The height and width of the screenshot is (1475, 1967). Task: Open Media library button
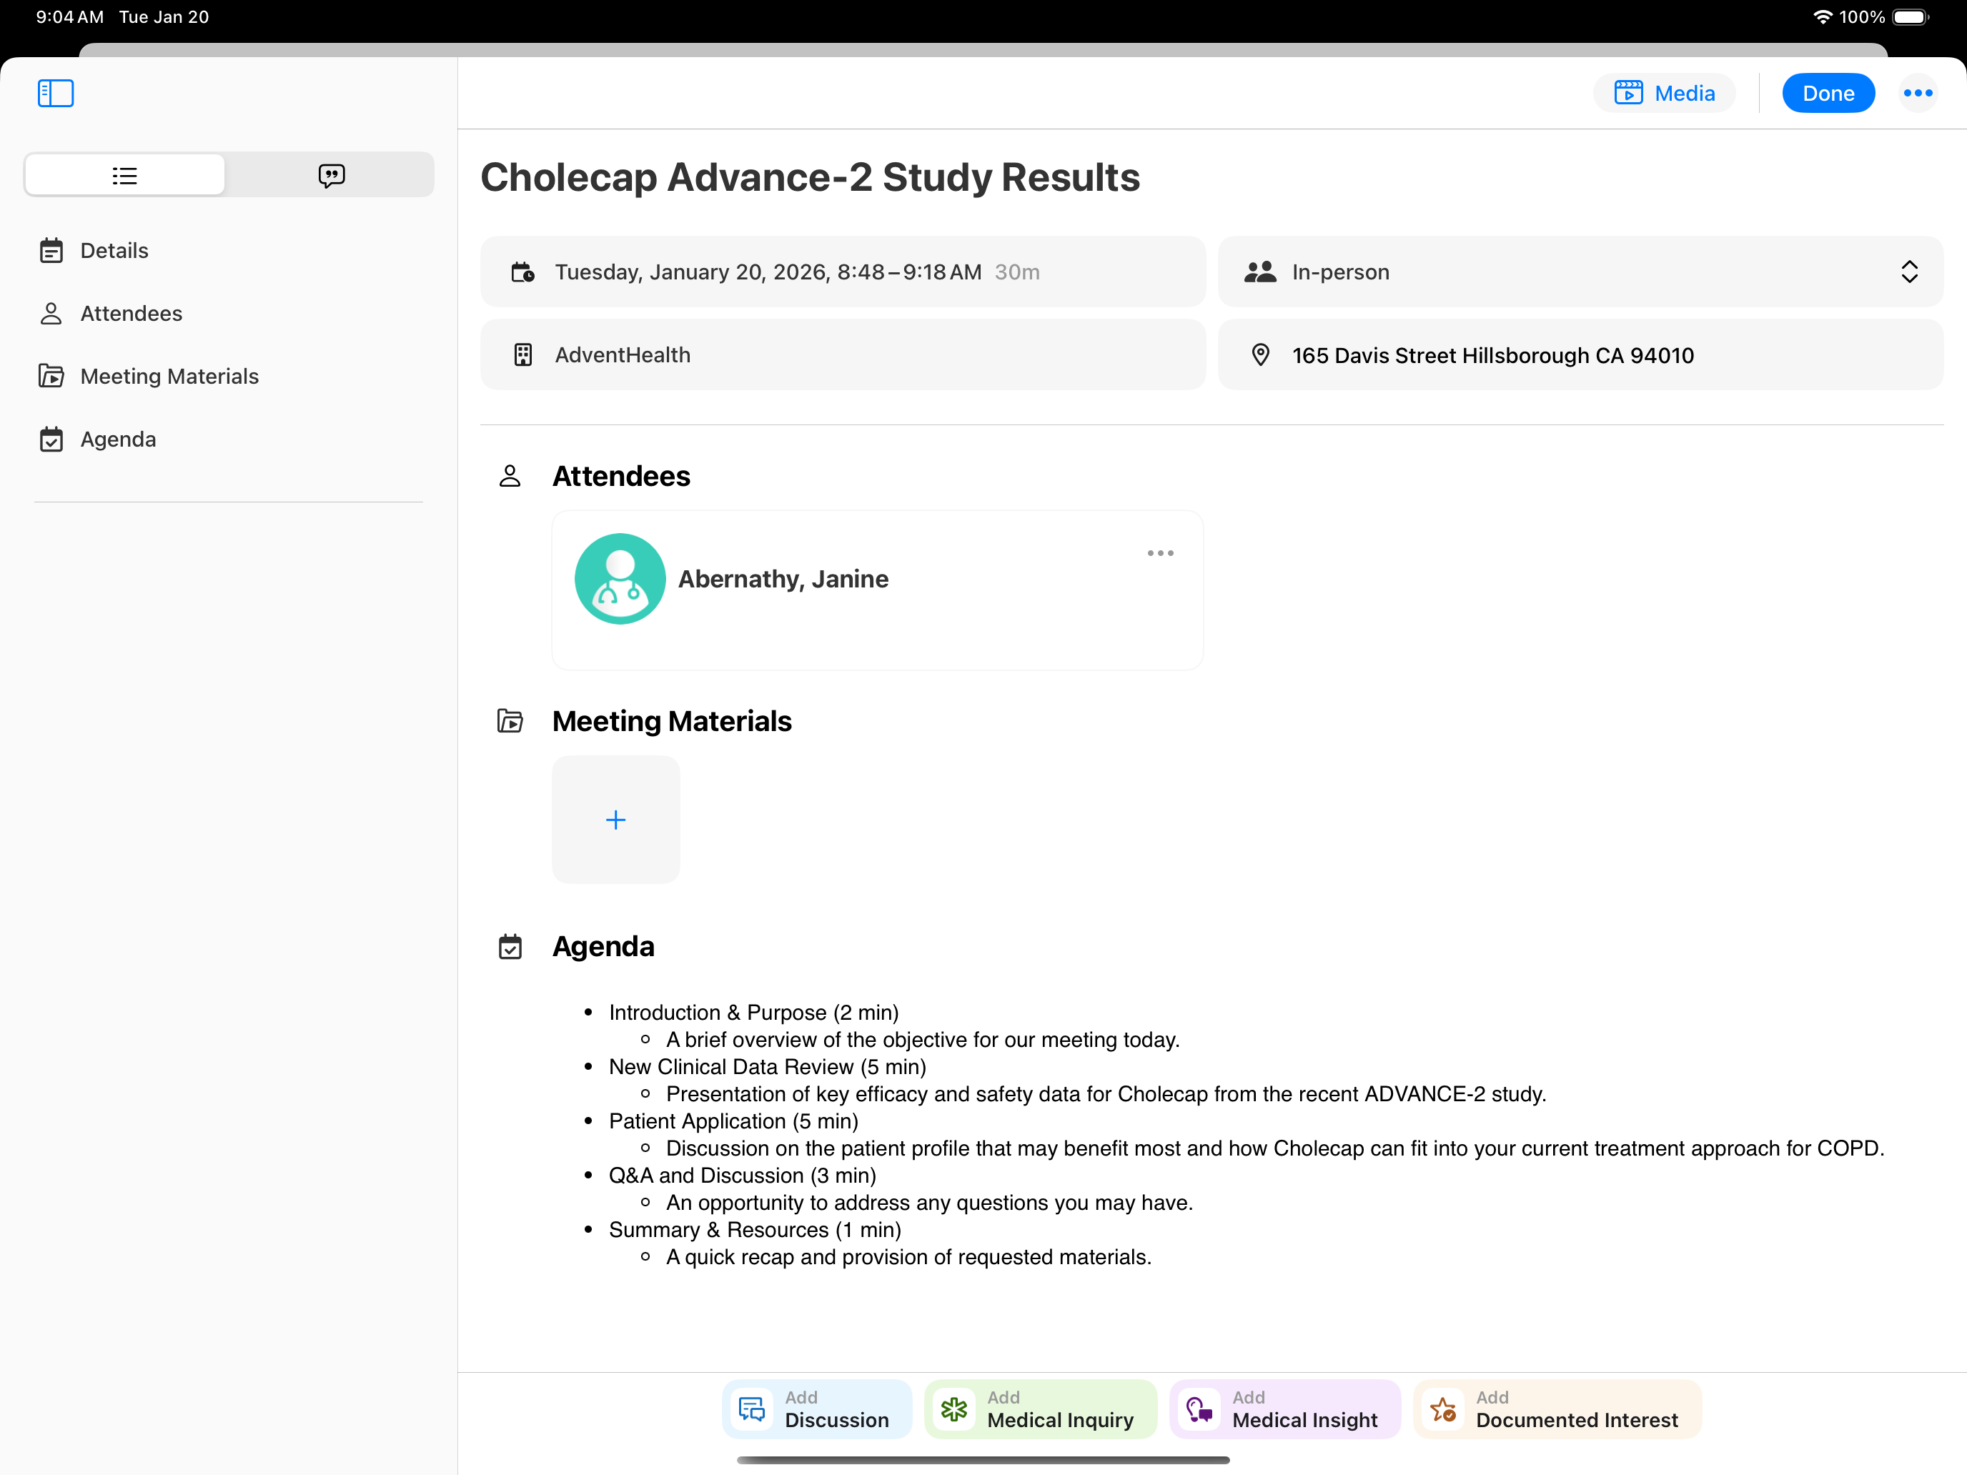(x=1663, y=94)
